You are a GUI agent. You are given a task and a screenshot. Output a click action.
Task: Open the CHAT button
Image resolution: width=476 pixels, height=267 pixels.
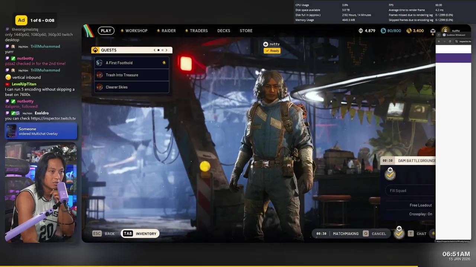click(421, 234)
